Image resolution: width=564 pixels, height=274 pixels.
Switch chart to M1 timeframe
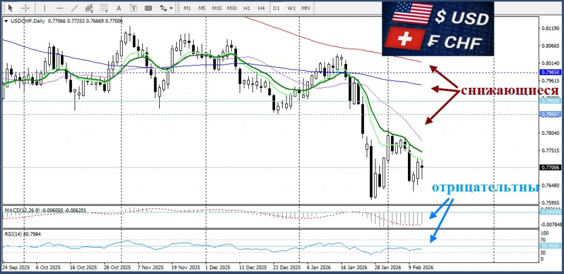tap(187, 8)
